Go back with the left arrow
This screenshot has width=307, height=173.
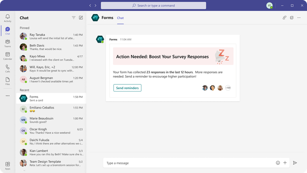point(90,5)
